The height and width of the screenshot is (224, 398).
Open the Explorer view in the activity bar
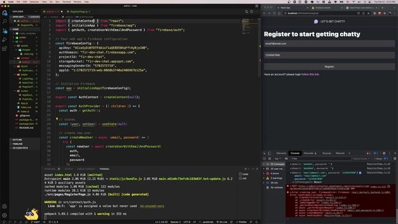[x=4, y=12]
